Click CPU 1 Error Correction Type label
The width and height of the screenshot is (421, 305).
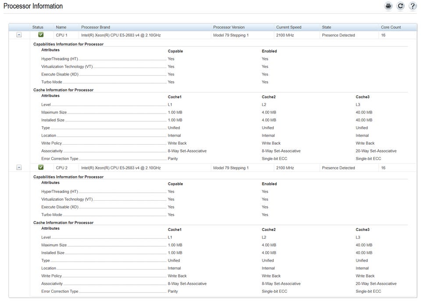click(60, 159)
